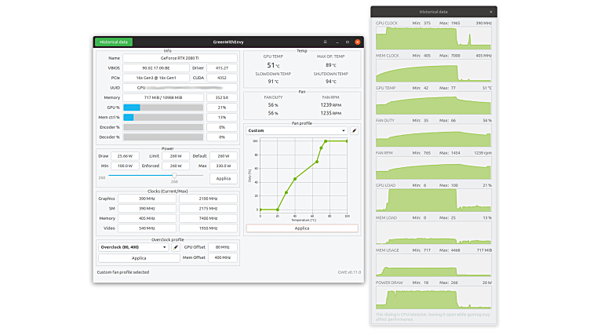The image size is (590, 332).
Task: Edit the overclock profile with pencil icon
Action: 176,246
